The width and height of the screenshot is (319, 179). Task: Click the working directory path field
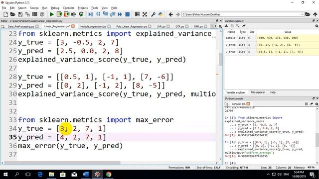pos(241,14)
